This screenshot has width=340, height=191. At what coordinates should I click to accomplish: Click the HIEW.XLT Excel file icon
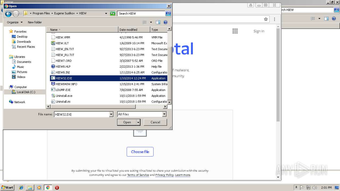point(53,43)
